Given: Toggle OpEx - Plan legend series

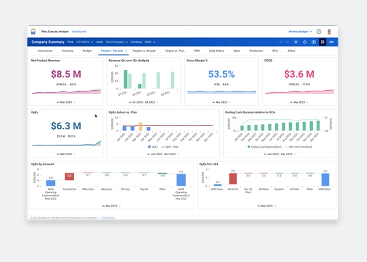Looking at the screenshot, I should tap(168, 147).
